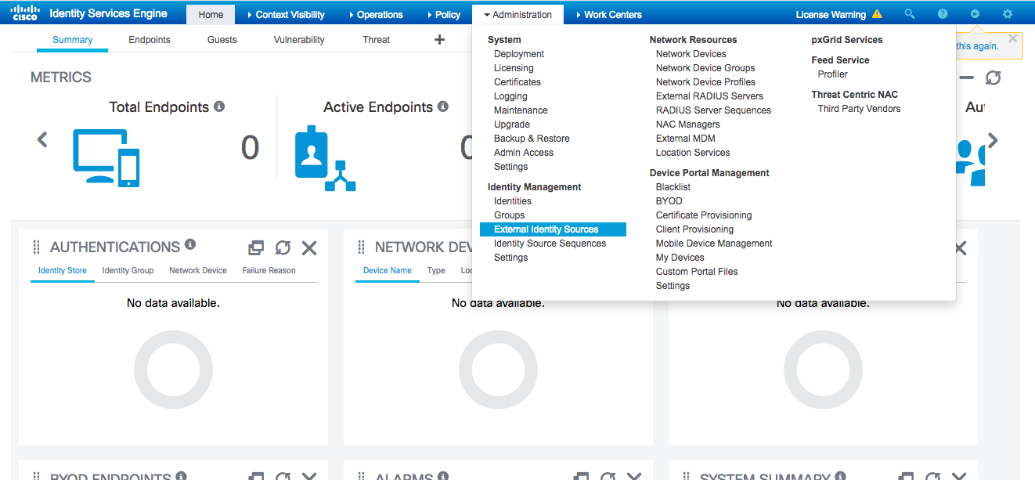1035x480 pixels.
Task: Open Backup & Restore under System
Action: [x=532, y=139]
